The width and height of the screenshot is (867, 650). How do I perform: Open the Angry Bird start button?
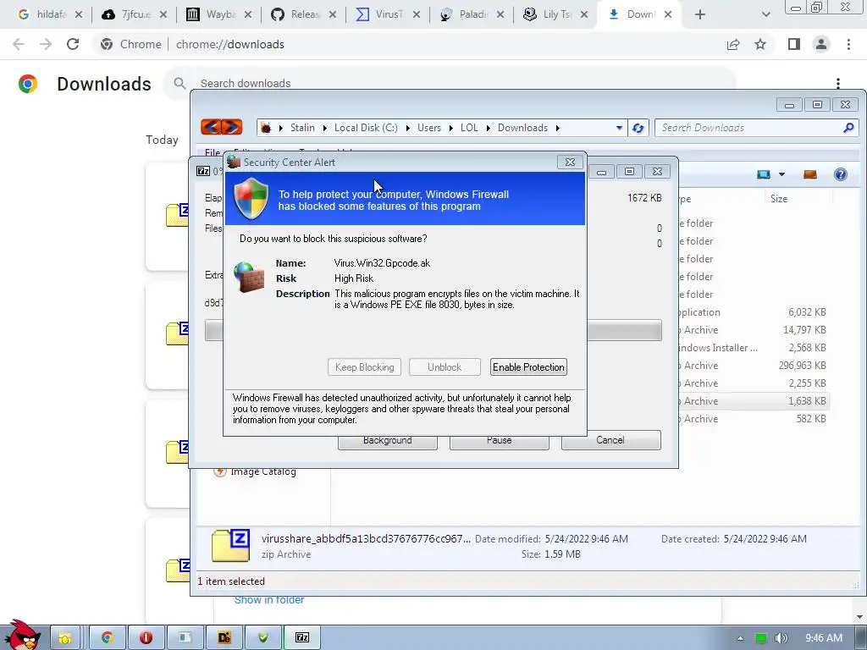[x=22, y=635]
